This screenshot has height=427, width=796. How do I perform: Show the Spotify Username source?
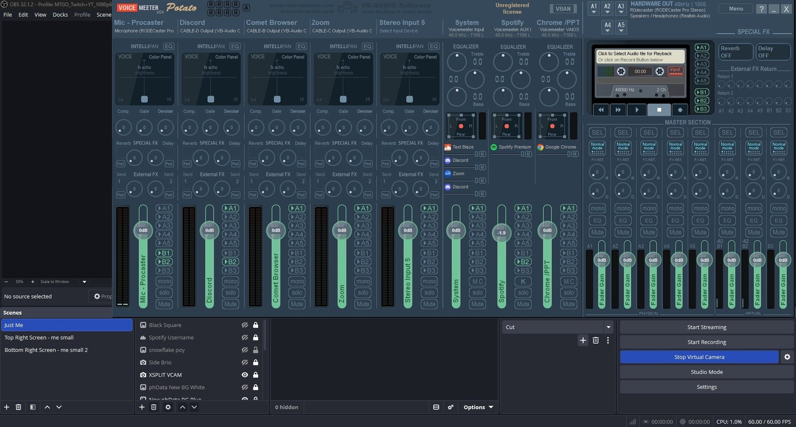click(245, 337)
